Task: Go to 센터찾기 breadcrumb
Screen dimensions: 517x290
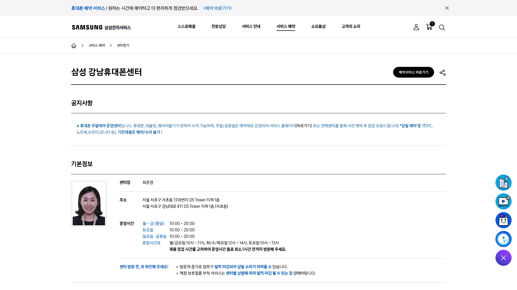Action: (x=123, y=45)
